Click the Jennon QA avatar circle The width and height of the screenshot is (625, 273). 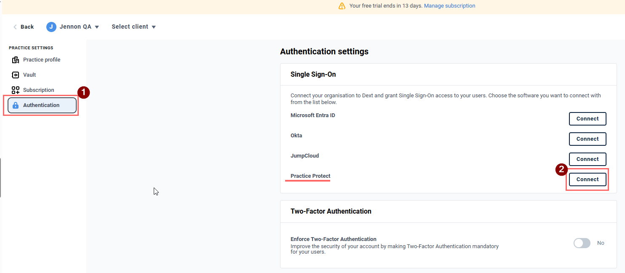tap(51, 27)
